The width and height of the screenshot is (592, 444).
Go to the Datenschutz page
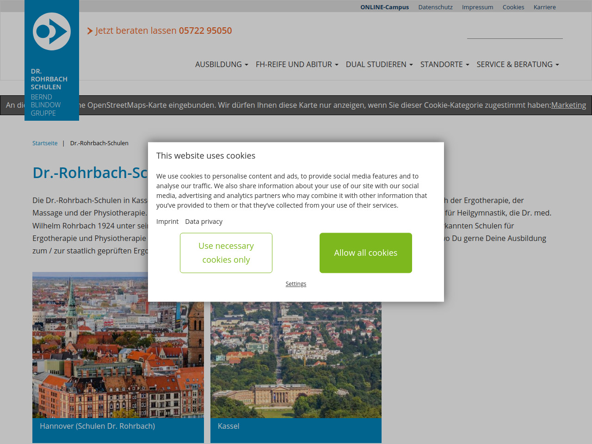435,7
